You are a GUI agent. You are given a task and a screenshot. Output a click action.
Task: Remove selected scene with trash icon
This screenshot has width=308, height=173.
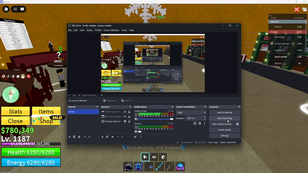pyautogui.click(x=74, y=137)
